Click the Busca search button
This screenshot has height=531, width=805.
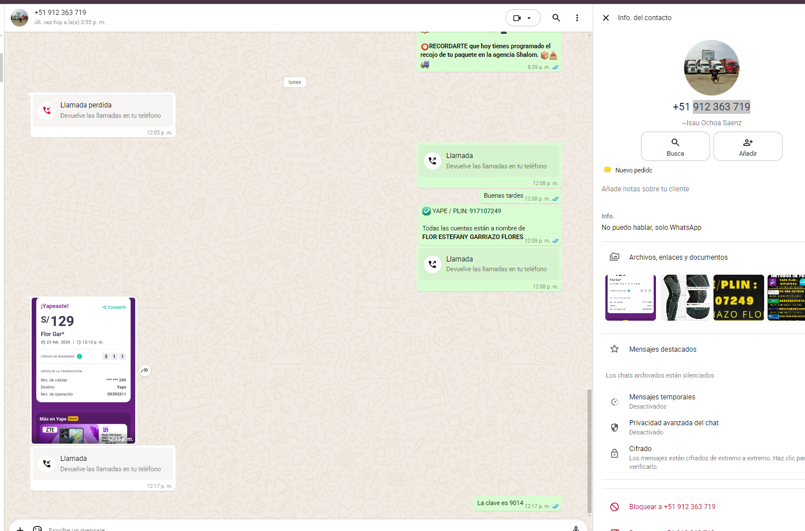(x=675, y=147)
